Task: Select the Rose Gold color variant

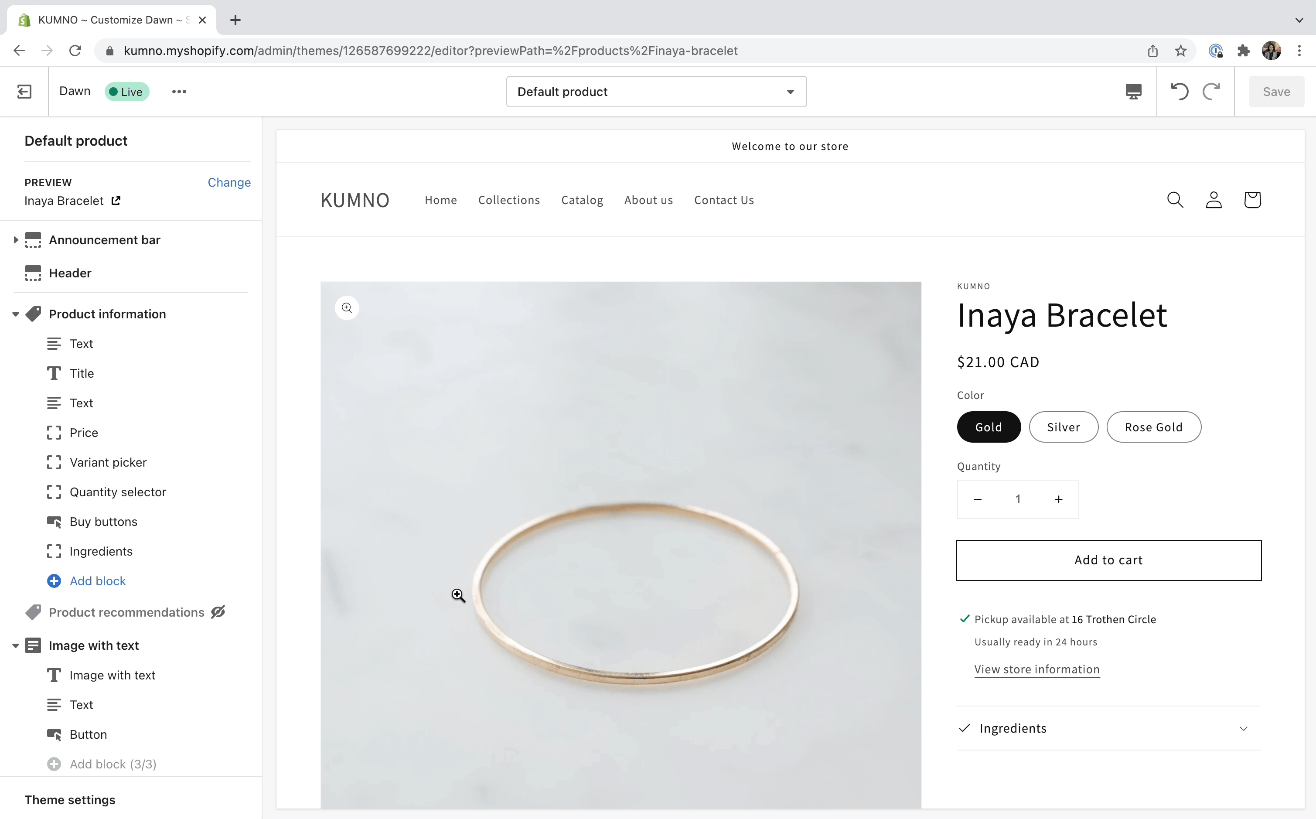Action: (1154, 427)
